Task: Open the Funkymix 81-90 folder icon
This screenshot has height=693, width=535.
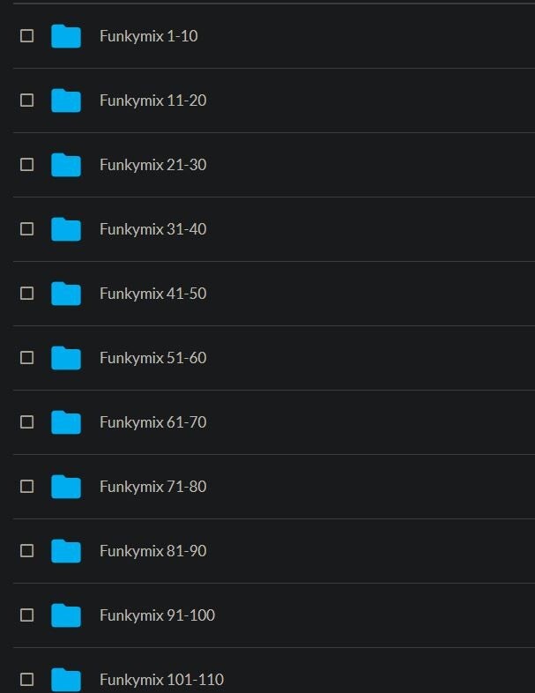Action: click(x=66, y=551)
